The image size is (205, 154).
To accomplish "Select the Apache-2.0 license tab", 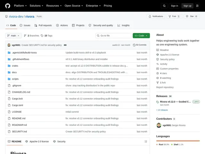I will (37, 141).
